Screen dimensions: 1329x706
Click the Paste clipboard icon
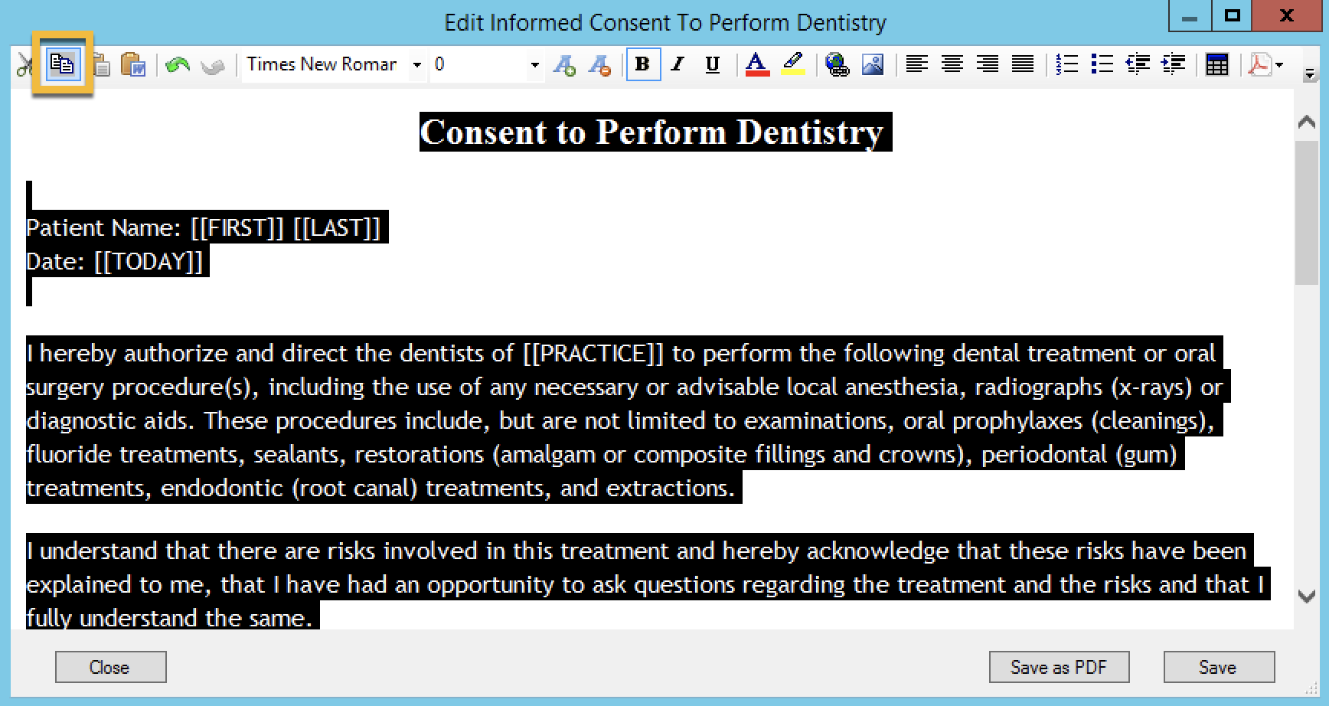[101, 65]
